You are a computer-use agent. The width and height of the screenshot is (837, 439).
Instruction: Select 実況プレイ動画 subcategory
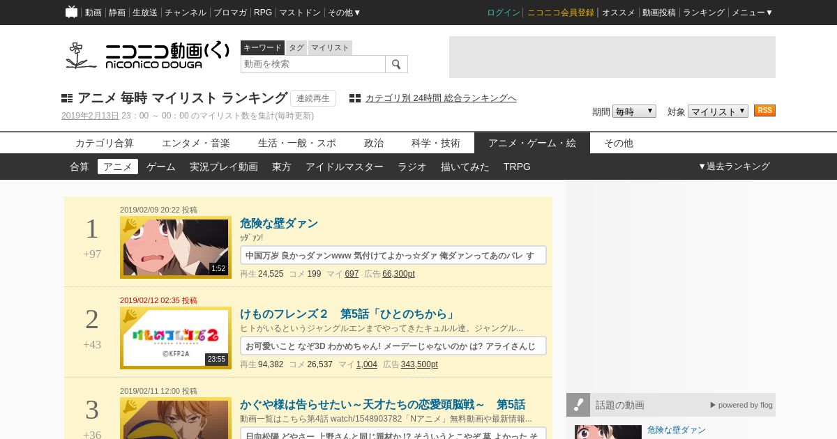click(224, 167)
